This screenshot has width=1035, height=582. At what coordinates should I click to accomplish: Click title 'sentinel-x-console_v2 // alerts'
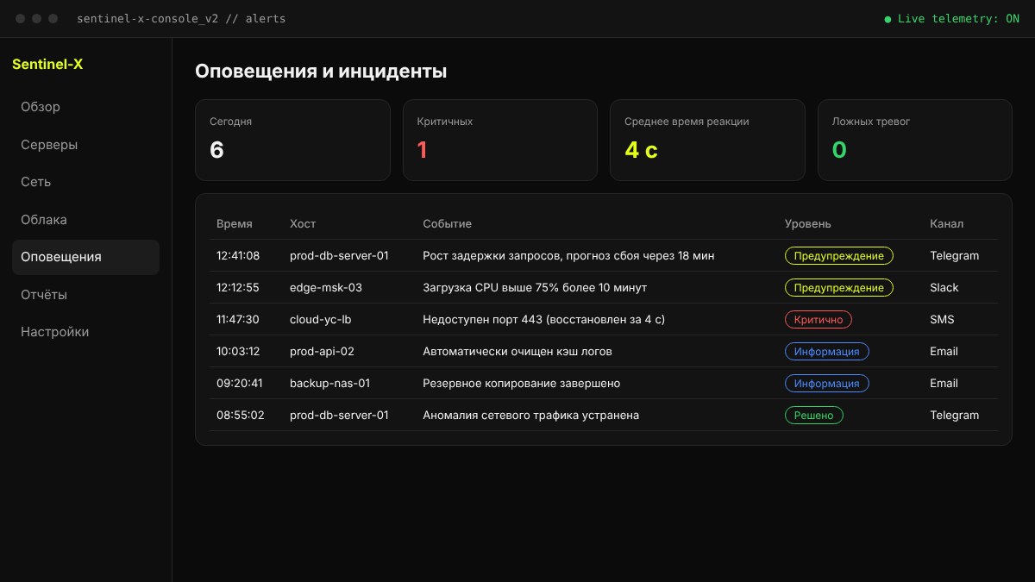tap(181, 19)
